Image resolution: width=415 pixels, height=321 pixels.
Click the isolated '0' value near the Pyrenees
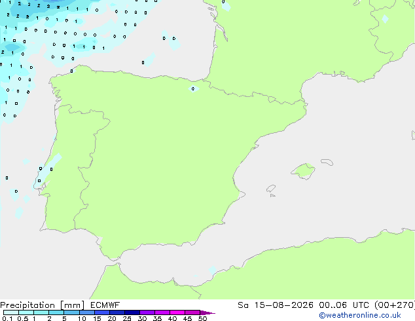pyautogui.click(x=193, y=88)
